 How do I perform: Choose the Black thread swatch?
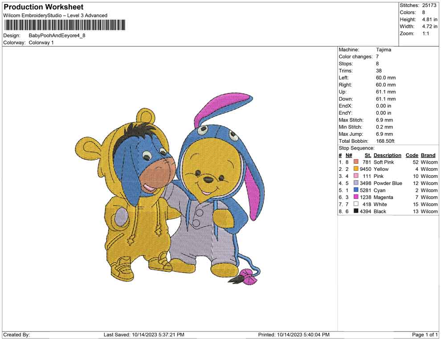point(356,211)
